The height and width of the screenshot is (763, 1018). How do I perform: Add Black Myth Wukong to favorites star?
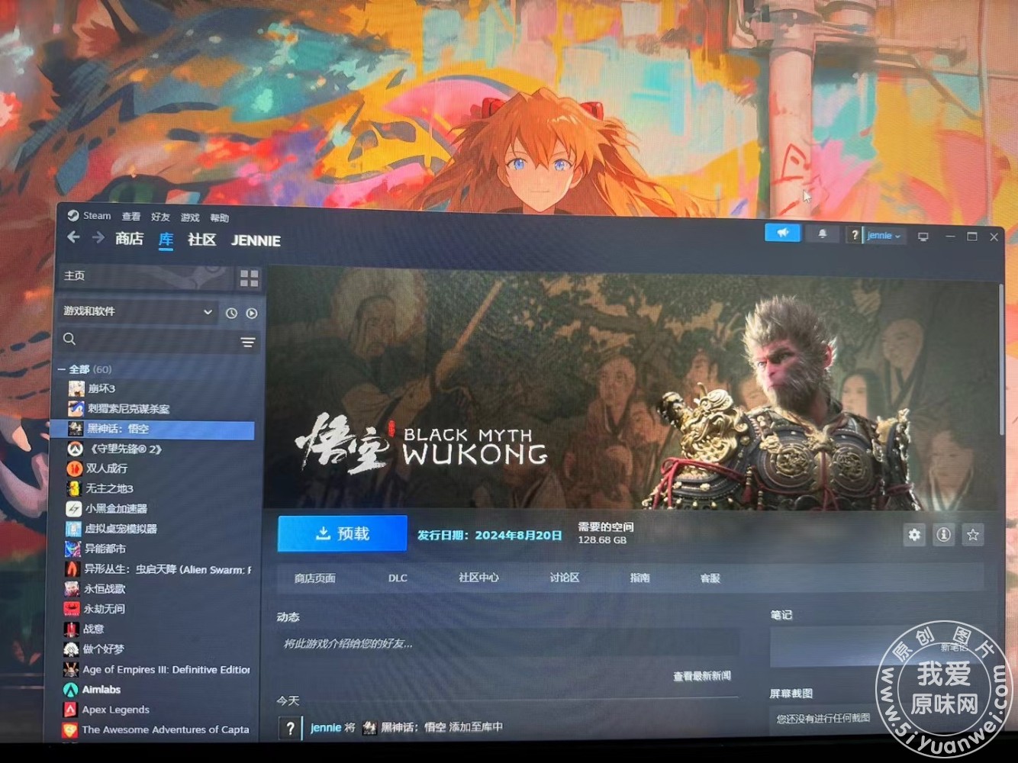(x=973, y=535)
